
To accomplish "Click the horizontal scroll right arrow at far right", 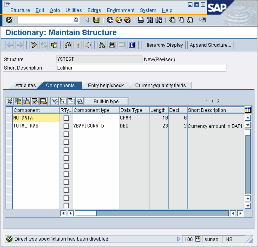I will [x=240, y=213].
